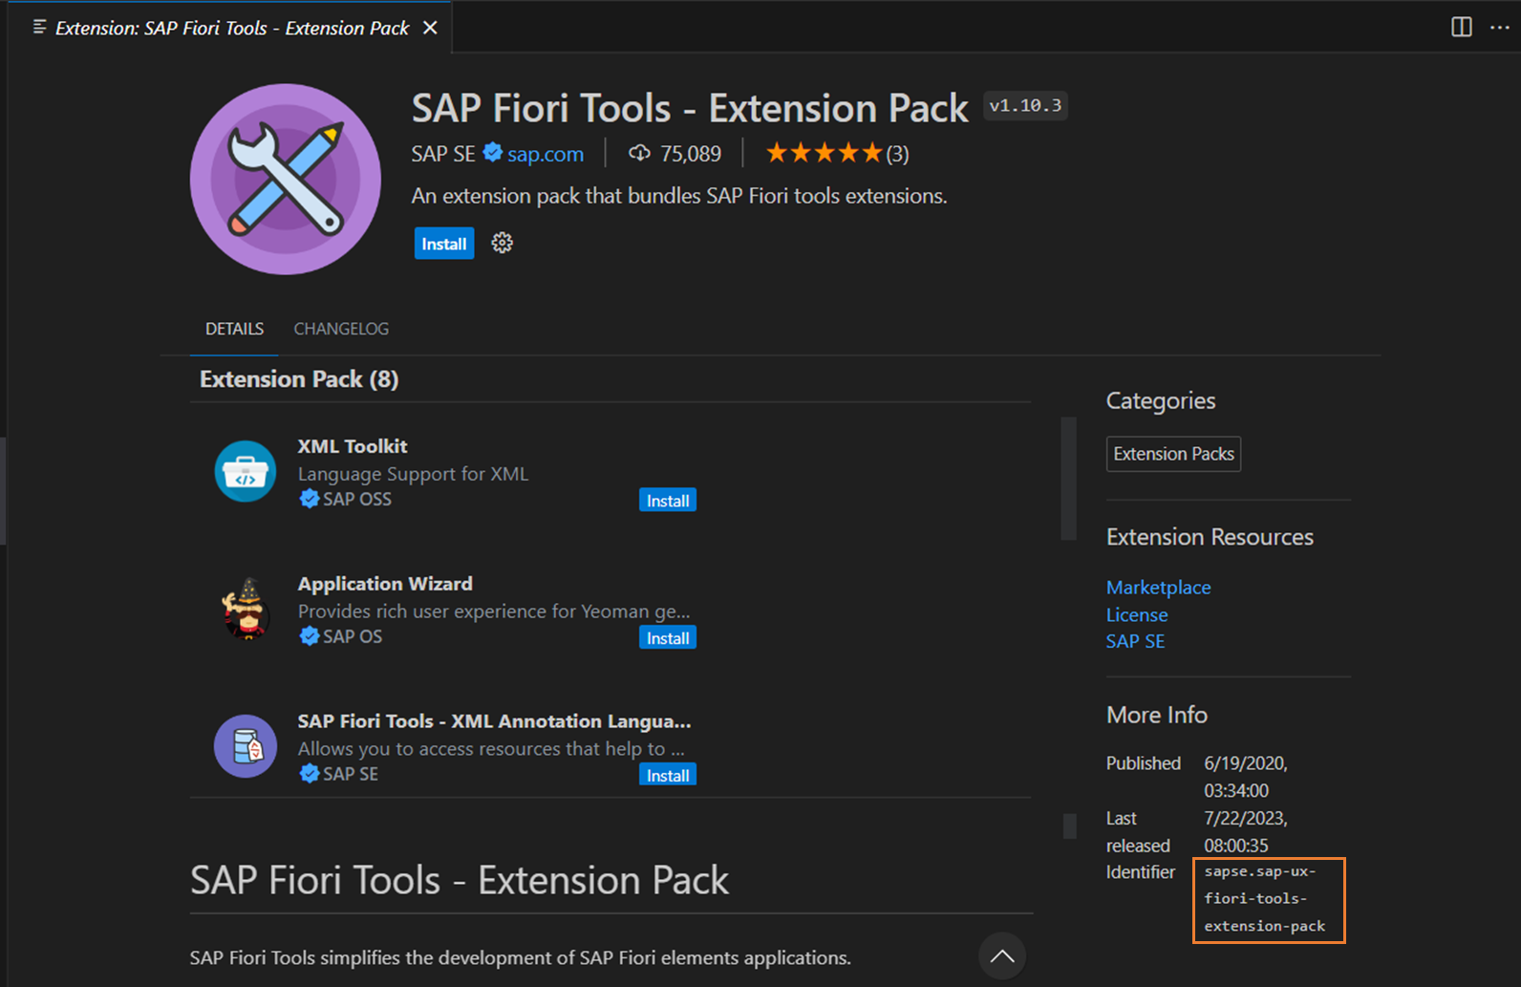Open the License link
Screen dimensions: 1521x987
point(1137,615)
